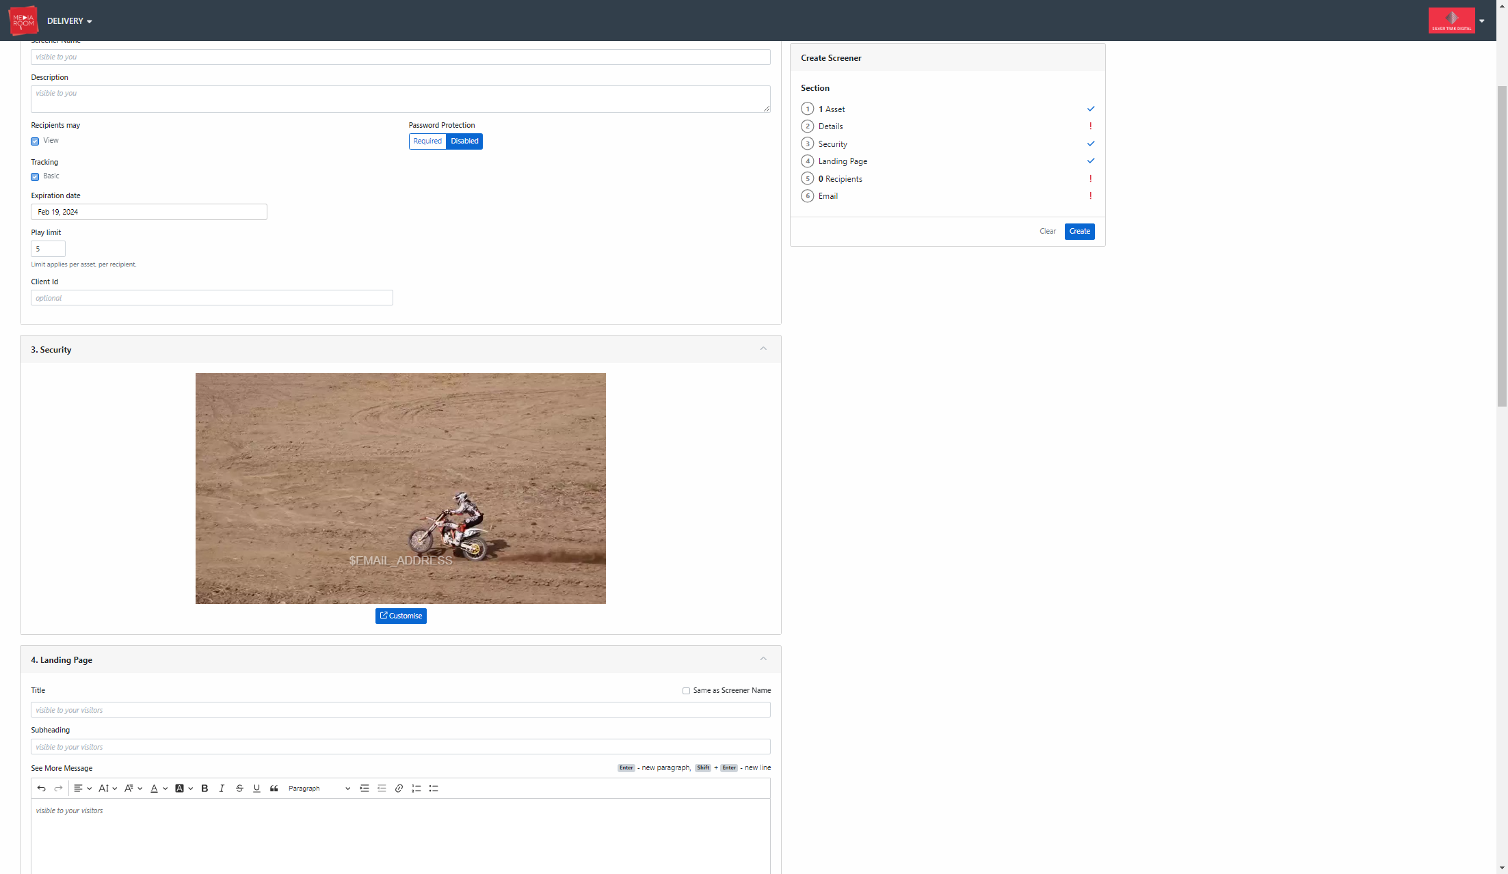Insert a block quote in the editor
Screen dimensions: 1508x874
tap(274, 788)
